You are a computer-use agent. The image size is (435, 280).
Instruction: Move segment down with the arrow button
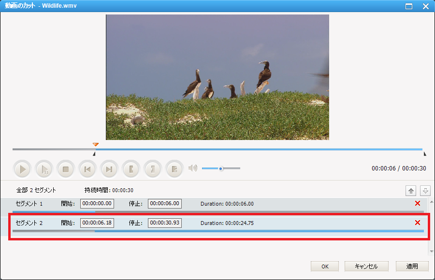425,191
